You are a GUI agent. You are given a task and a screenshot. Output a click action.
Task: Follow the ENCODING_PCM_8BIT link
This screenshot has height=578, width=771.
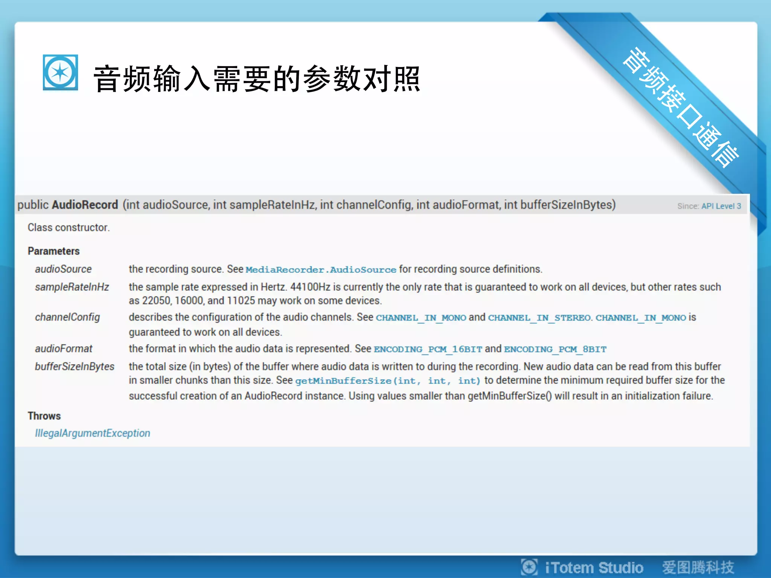[555, 349]
